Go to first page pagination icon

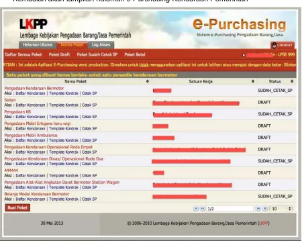(x=196, y=209)
